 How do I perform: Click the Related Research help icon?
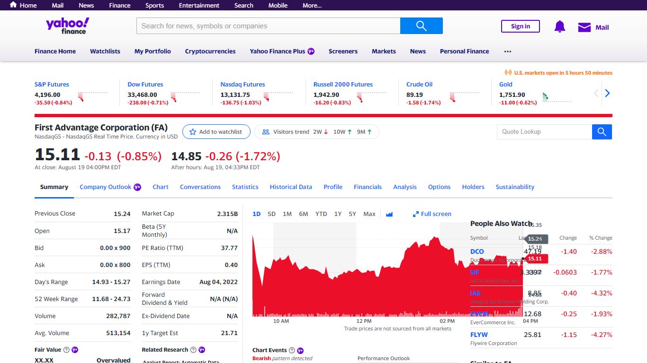(x=193, y=350)
